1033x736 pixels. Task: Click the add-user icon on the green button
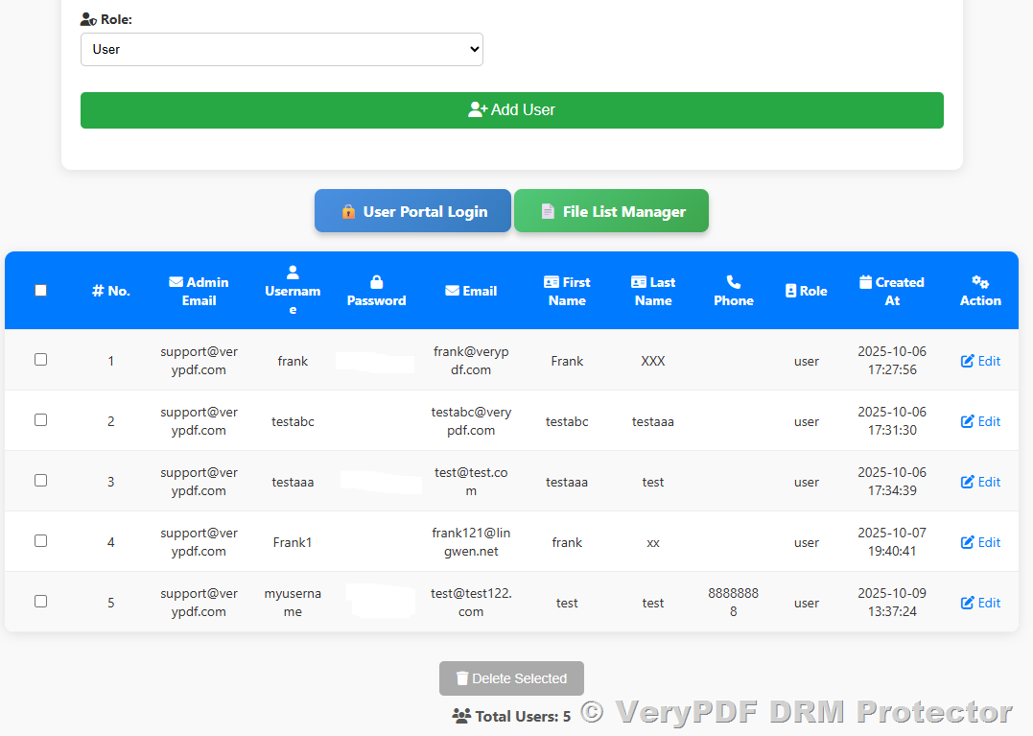coord(478,110)
